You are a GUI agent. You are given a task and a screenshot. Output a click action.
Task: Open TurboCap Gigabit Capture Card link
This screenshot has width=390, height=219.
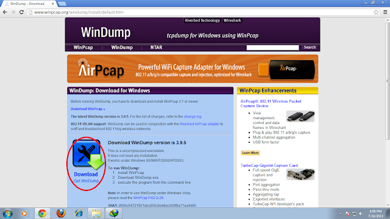coord(269,165)
